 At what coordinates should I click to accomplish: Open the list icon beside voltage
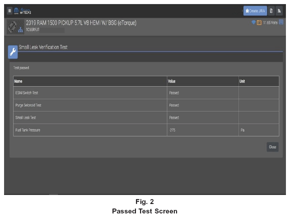click(x=281, y=22)
